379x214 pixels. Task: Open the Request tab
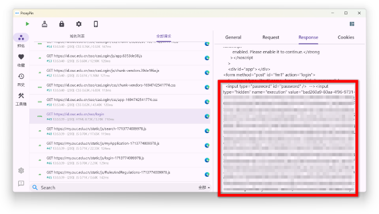[x=270, y=37]
